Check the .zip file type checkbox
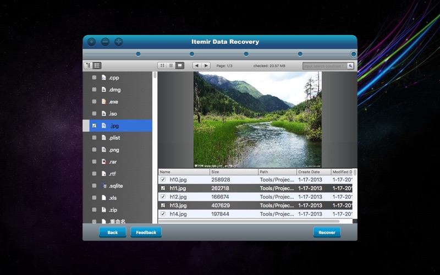This screenshot has height=275, width=440. click(94, 210)
